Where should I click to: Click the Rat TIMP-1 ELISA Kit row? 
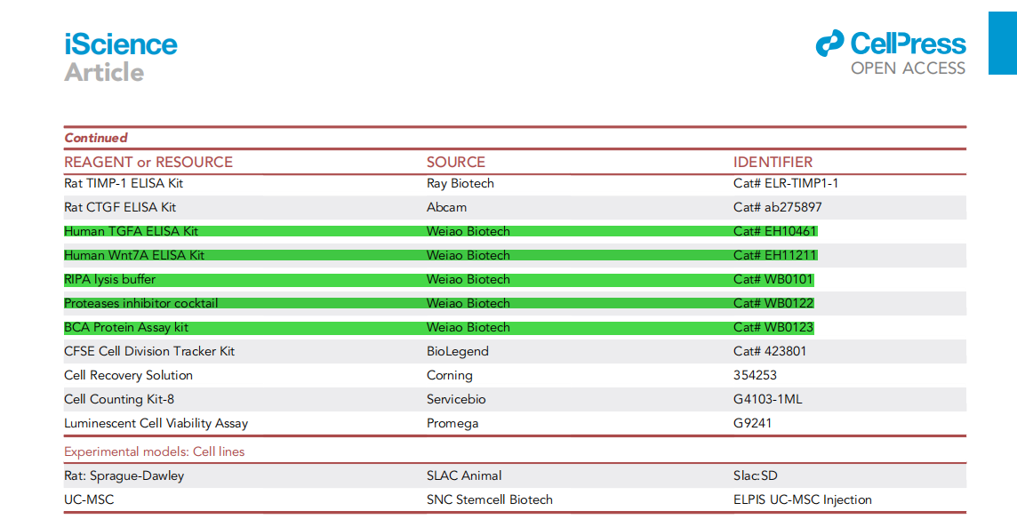coord(124,183)
